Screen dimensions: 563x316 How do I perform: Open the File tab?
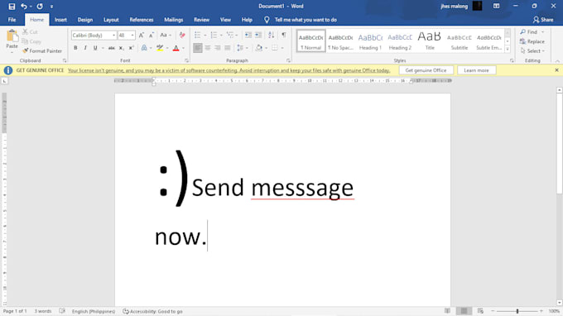(x=12, y=20)
